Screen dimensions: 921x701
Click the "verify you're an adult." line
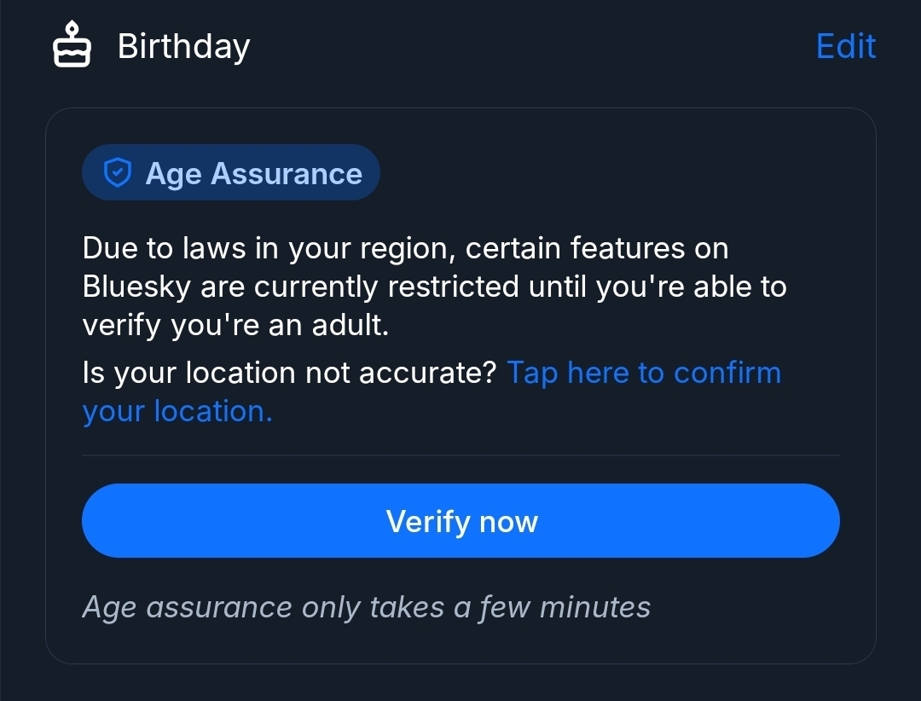point(235,325)
